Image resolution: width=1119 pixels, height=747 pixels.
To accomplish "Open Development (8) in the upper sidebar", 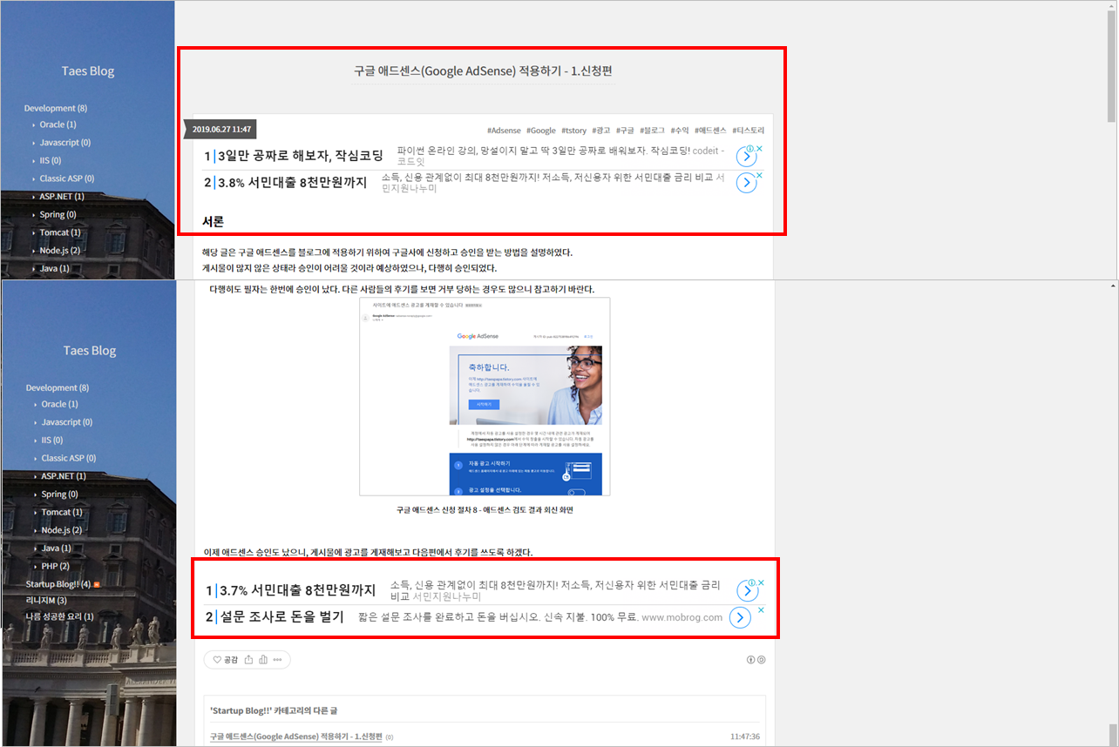I will coord(56,109).
